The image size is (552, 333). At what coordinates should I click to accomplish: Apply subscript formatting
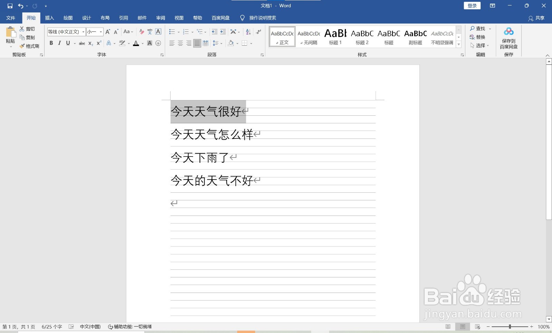pyautogui.click(x=90, y=43)
